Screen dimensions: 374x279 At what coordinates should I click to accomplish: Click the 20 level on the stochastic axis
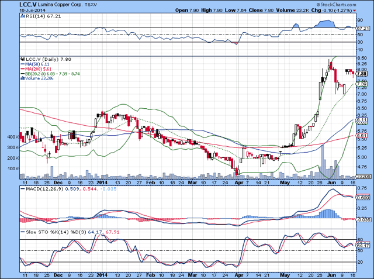pos(360,262)
